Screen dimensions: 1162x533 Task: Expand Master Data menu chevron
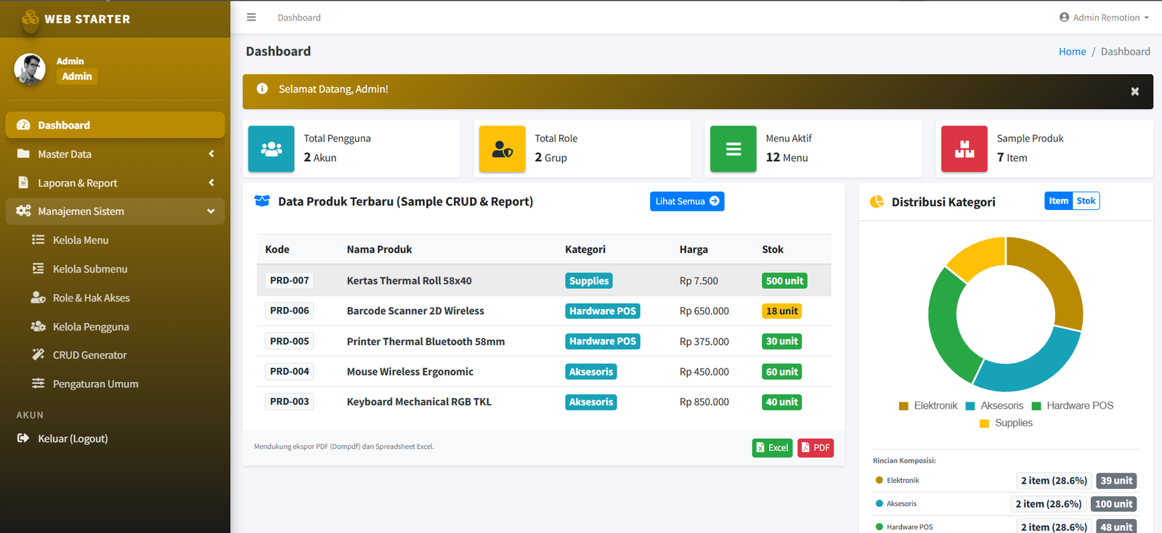211,154
